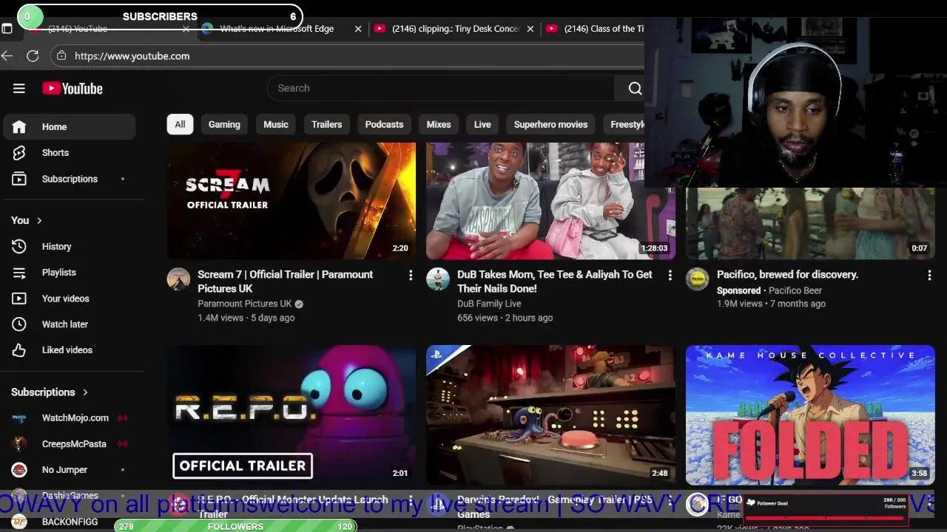Play the FOLDED Kame House thumbnail
Image resolution: width=947 pixels, height=532 pixels.
(x=810, y=415)
